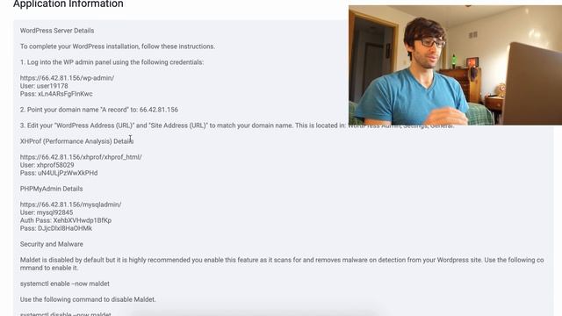Click the WP admin password xLn4ARsFgFlnKwc
The image size is (562, 316).
click(x=65, y=94)
